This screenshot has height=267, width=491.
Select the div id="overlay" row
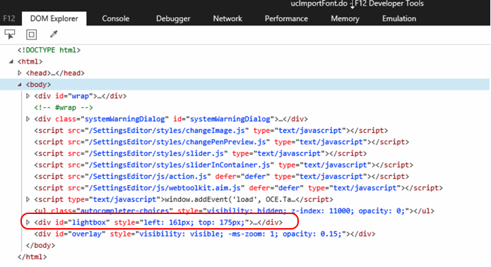(204, 234)
